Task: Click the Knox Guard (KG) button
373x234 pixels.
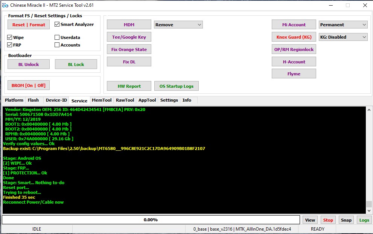Action: [x=294, y=37]
